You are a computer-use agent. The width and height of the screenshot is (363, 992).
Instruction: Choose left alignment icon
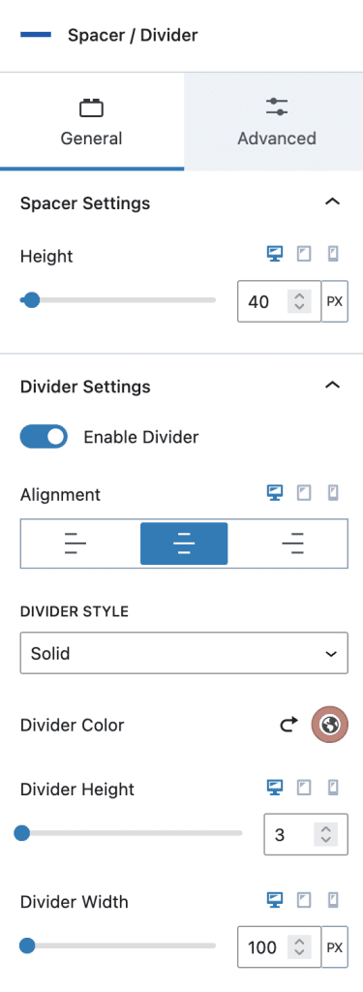76,543
